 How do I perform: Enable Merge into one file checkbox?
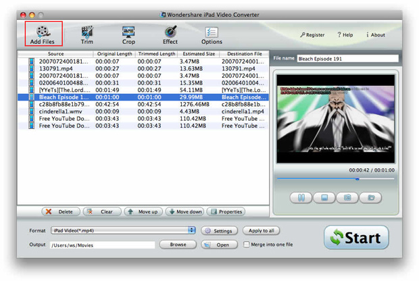pyautogui.click(x=247, y=245)
